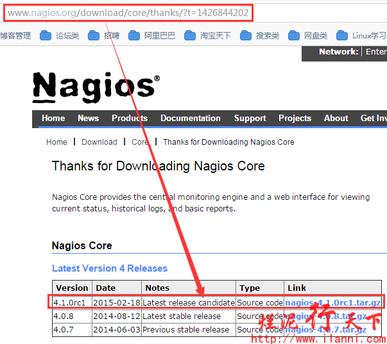Open the News navigation menu item
The width and height of the screenshot is (387, 344).
(88, 119)
